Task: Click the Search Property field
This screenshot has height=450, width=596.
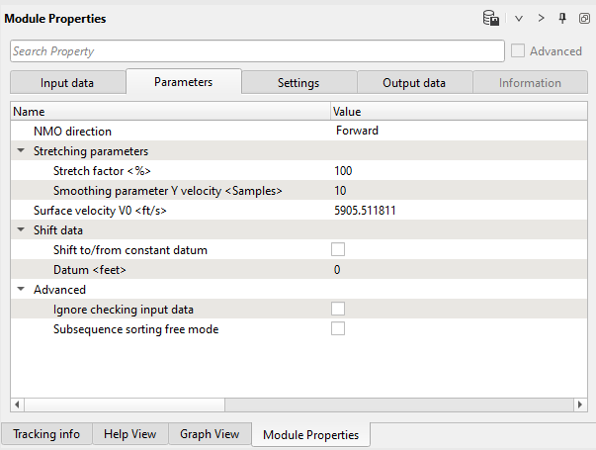Action: pyautogui.click(x=257, y=51)
